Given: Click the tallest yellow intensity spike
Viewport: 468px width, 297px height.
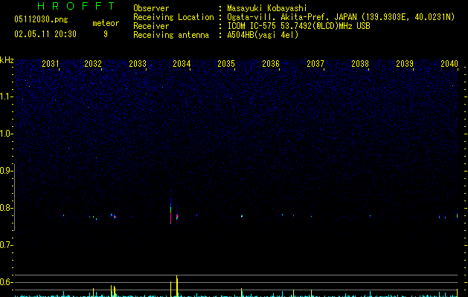Looking at the screenshot, I should pyautogui.click(x=177, y=286).
